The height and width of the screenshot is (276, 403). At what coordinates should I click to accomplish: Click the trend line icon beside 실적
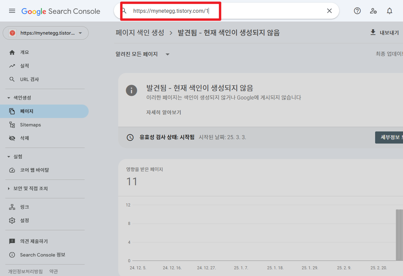12,66
